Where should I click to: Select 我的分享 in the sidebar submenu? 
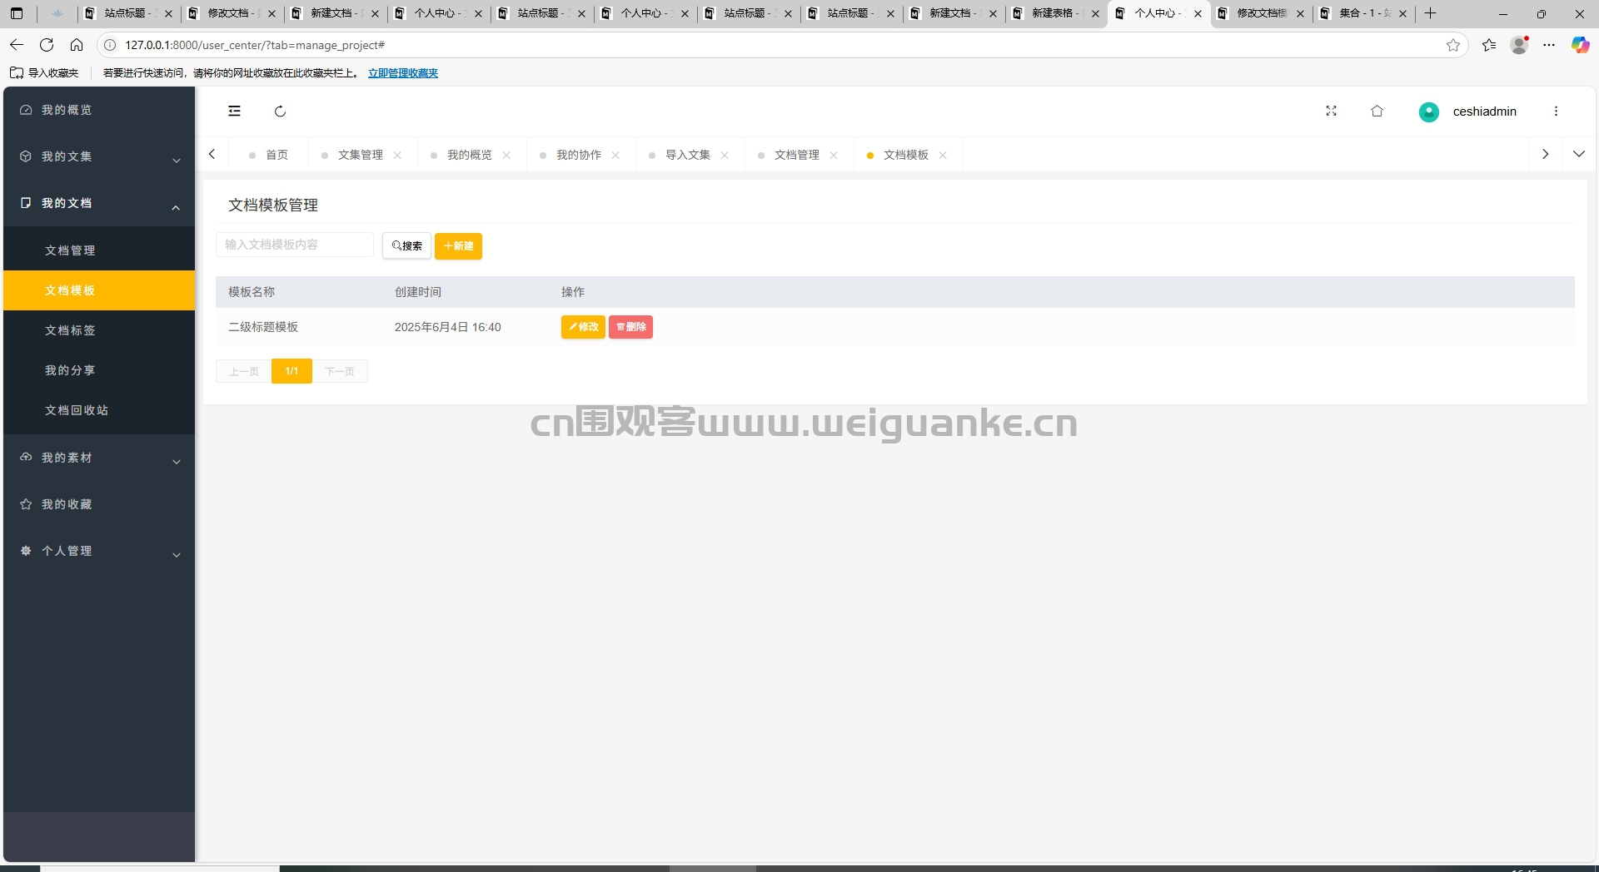pyautogui.click(x=99, y=370)
